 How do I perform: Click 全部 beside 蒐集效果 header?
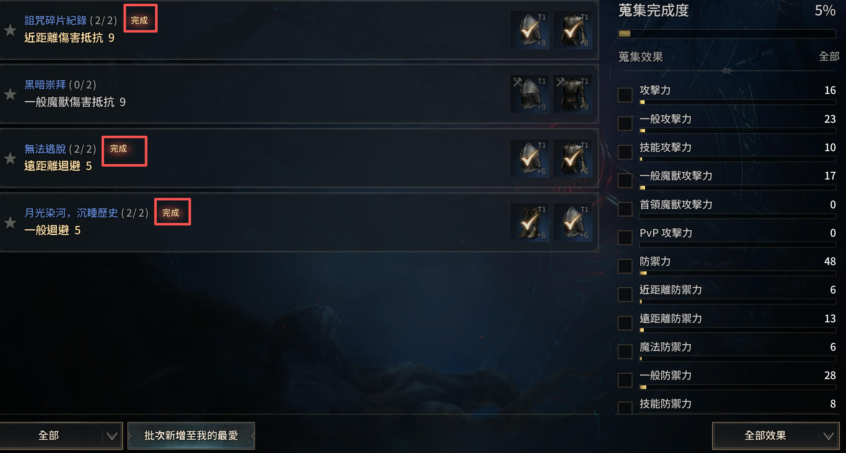click(x=829, y=56)
